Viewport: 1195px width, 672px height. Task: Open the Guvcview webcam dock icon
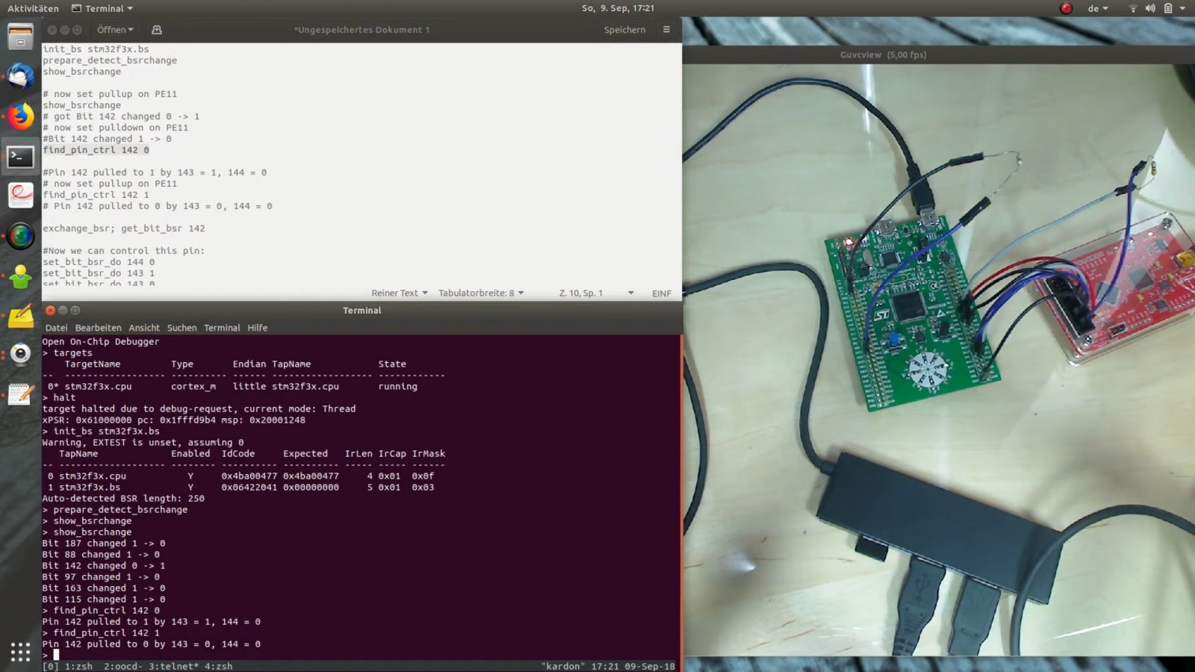pos(20,354)
